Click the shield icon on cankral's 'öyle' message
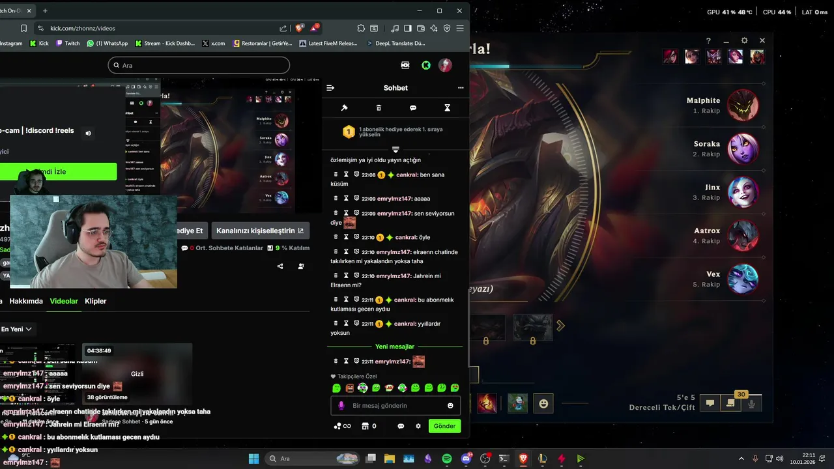The width and height of the screenshot is (834, 469). [356, 237]
